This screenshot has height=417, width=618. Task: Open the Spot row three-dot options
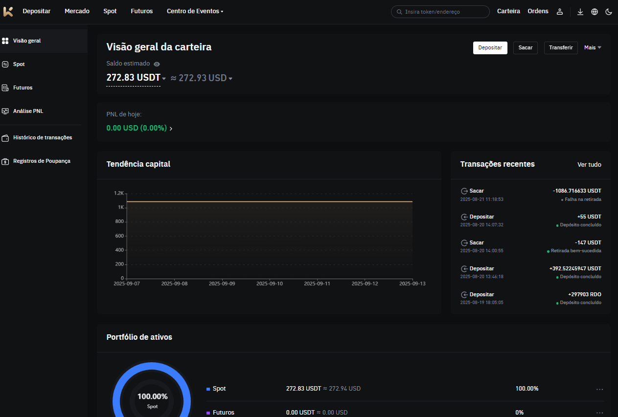click(x=599, y=389)
